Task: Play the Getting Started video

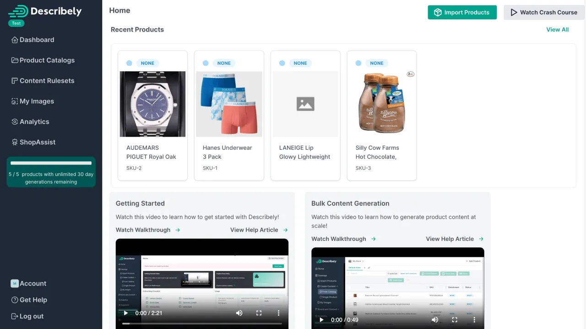Action: click(125, 313)
